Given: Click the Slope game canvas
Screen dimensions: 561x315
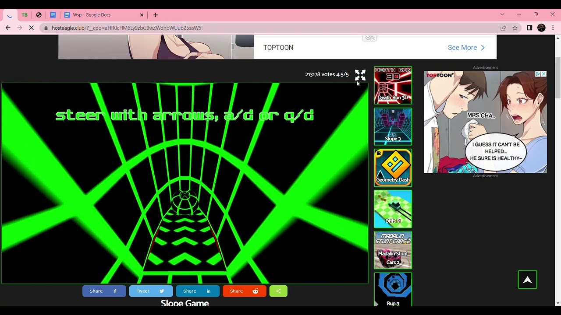Looking at the screenshot, I should coord(185,183).
